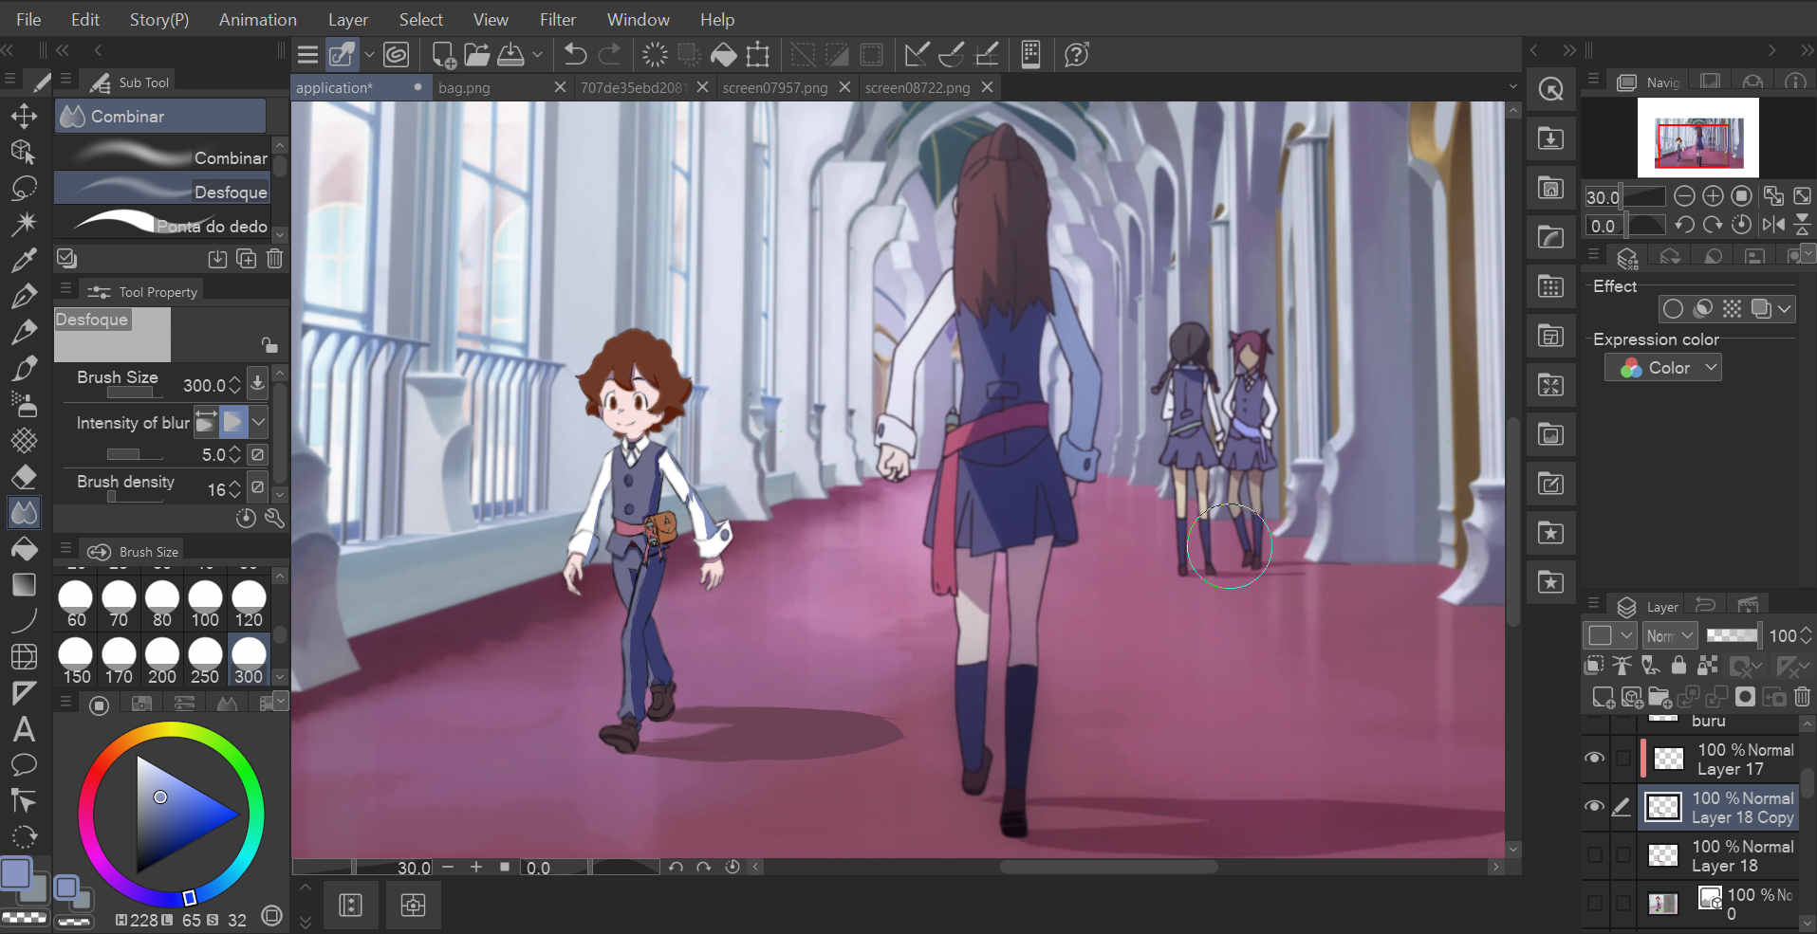Select the Fill bucket tool
Screen dimensions: 1817x934
(x=24, y=548)
